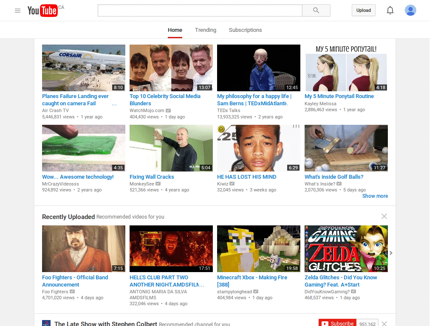Open Wow... Awesome technology! title
435x326 pixels.
pos(78,177)
